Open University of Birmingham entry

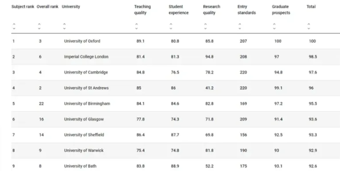87,104
